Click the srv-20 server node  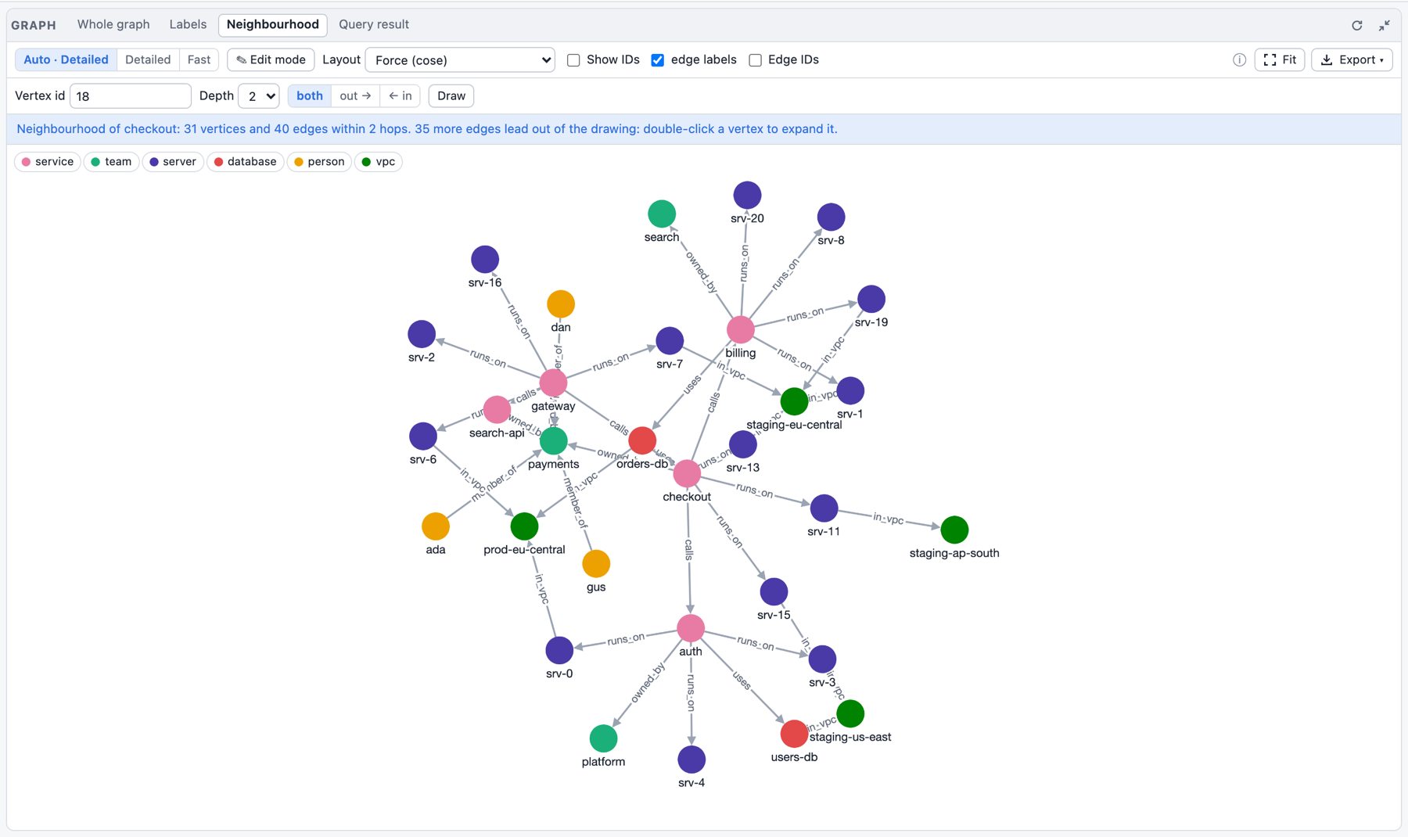pyautogui.click(x=747, y=195)
